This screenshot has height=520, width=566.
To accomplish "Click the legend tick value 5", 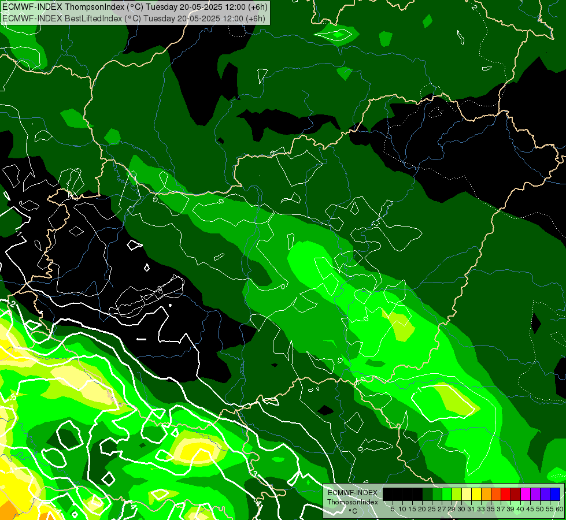I will tap(393, 509).
